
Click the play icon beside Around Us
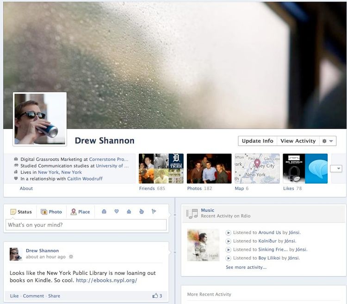[x=228, y=233]
